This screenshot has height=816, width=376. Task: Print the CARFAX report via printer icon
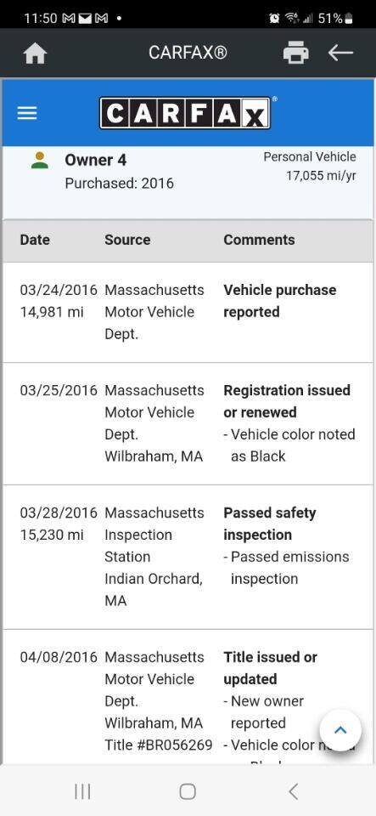[296, 53]
